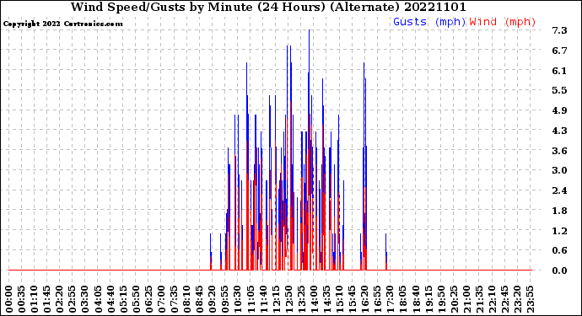
Task: Click the 07:35 time label
Action: (x=174, y=299)
